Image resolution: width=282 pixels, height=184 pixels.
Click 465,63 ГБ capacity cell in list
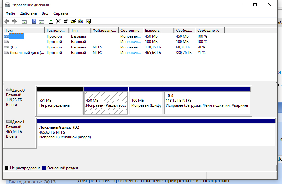[x=153, y=53]
